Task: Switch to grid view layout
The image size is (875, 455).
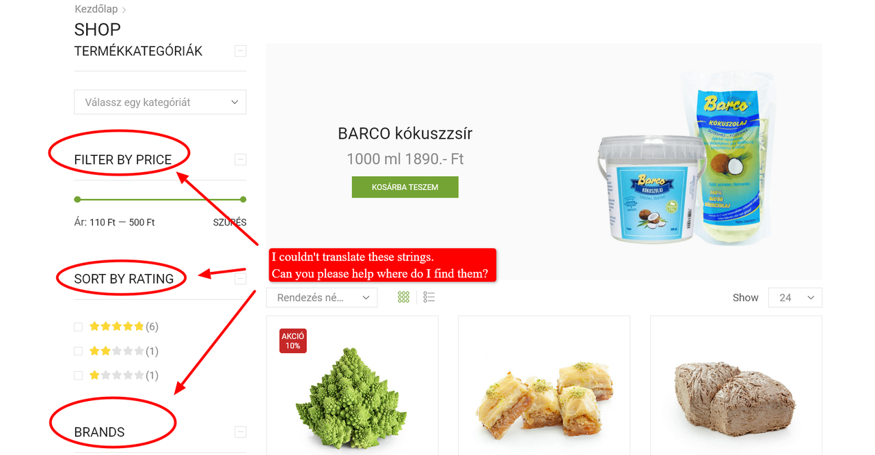Action: click(403, 297)
